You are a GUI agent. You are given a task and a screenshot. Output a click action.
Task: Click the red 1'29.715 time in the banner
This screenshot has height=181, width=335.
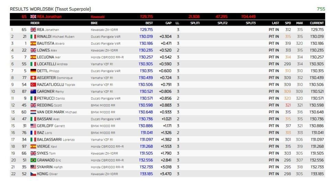pyautogui.click(x=146, y=17)
